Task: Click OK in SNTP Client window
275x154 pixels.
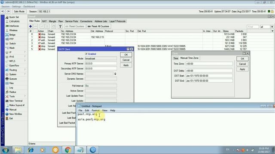Action: 126,55
